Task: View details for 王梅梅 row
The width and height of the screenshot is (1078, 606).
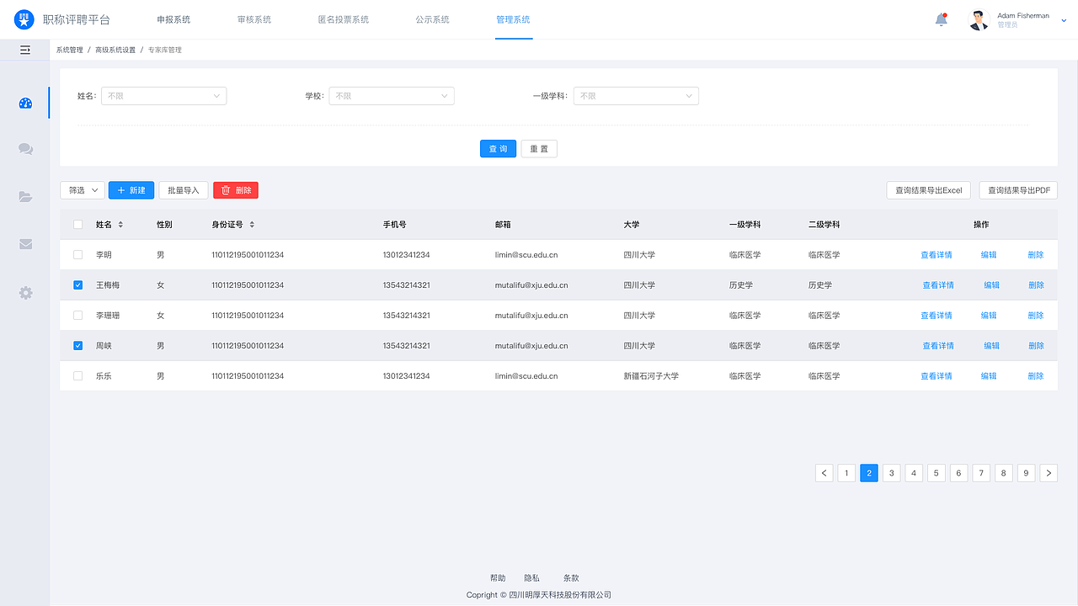Action: (x=938, y=285)
